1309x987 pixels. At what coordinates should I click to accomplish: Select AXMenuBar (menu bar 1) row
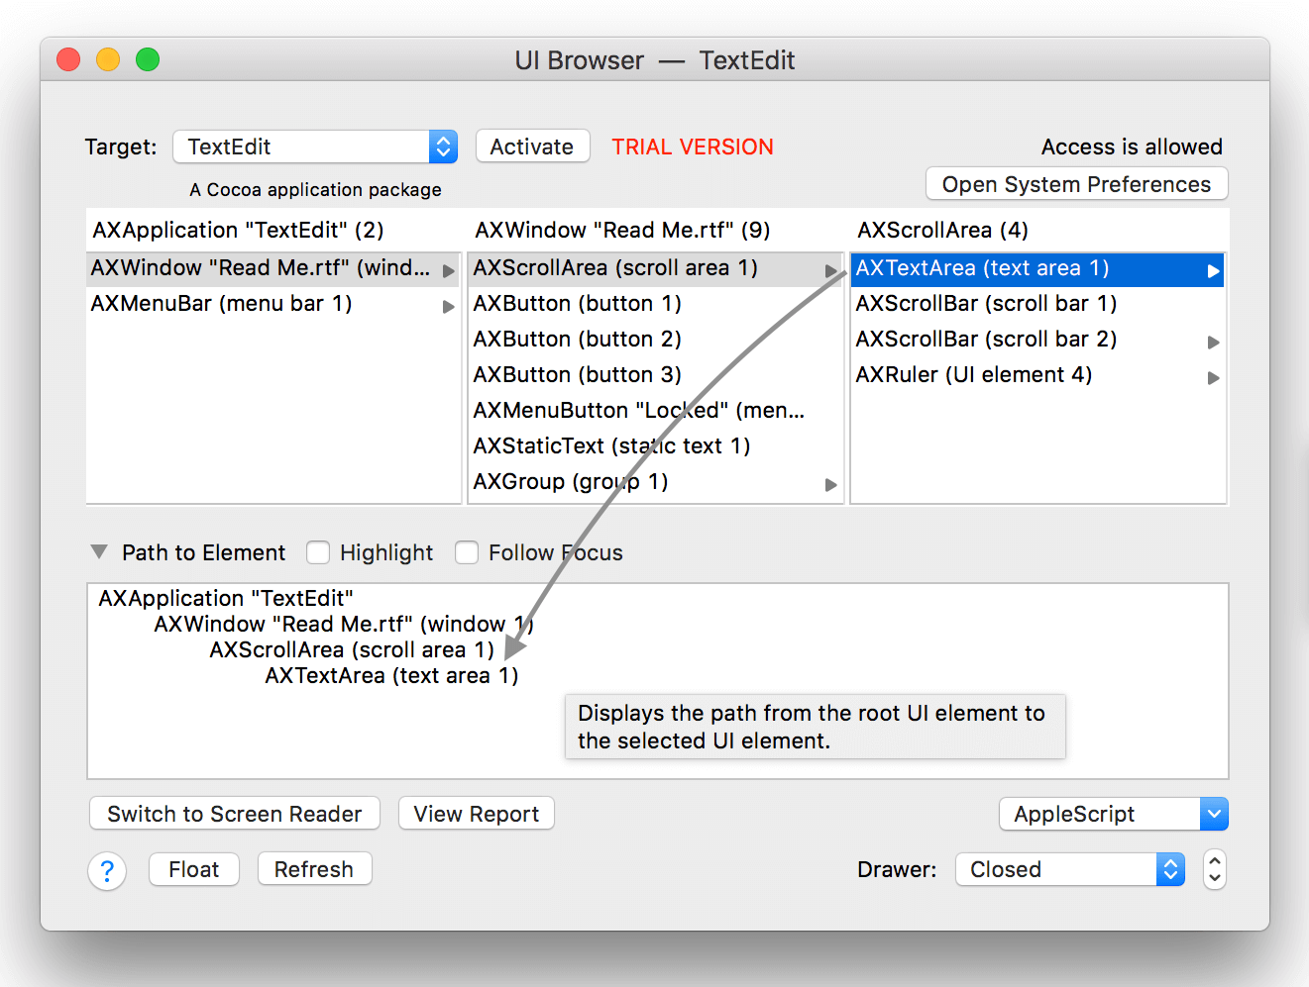tap(273, 304)
